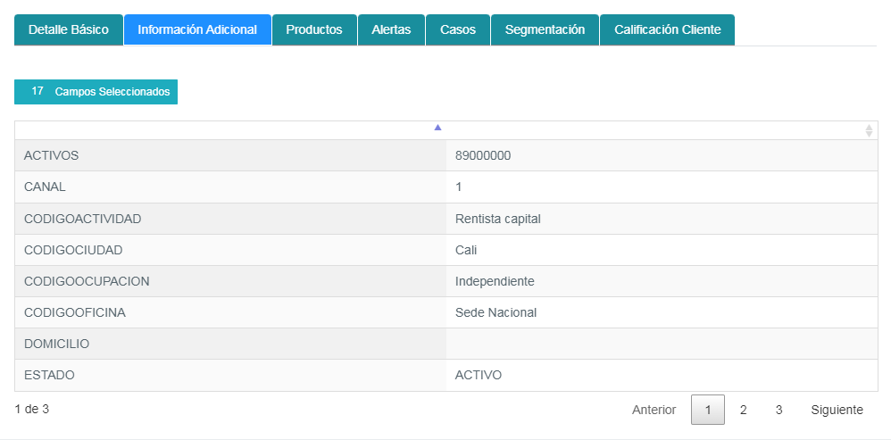
Task: Select the ESTADO row label
Action: tap(49, 375)
